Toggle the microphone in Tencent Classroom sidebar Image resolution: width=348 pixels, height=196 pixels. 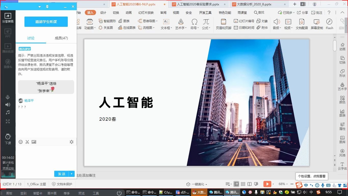[8, 97]
